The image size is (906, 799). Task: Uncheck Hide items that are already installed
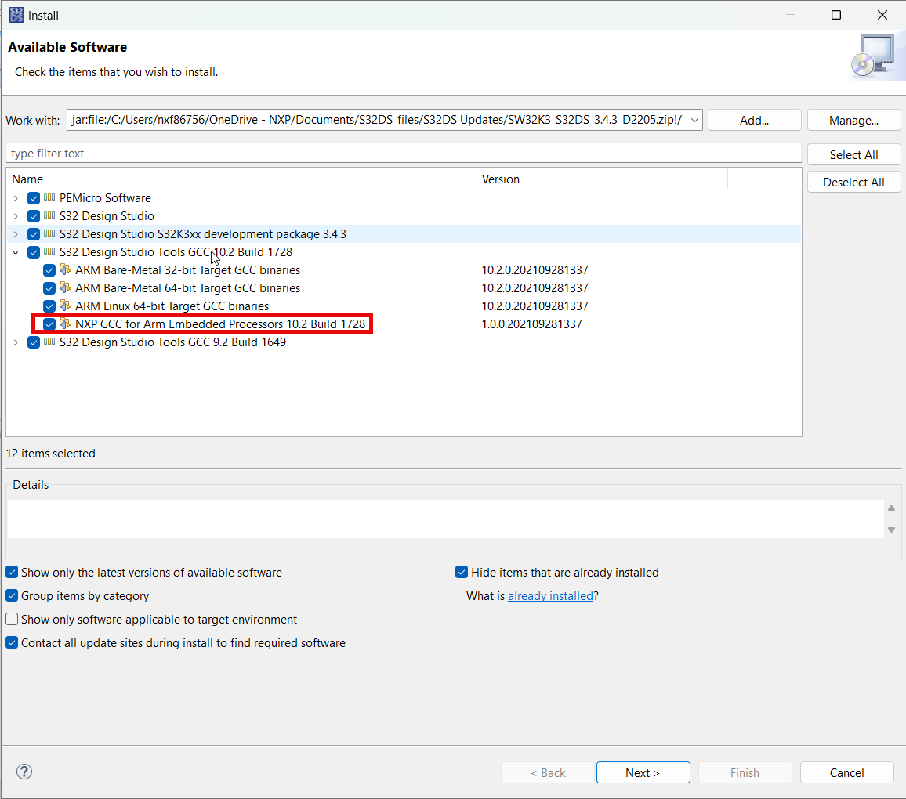click(x=462, y=572)
